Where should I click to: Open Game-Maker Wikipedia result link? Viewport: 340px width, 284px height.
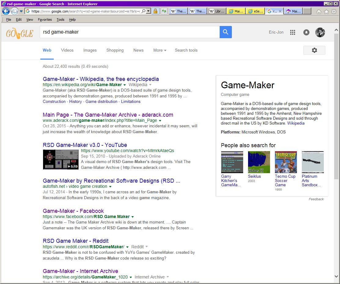click(x=101, y=79)
